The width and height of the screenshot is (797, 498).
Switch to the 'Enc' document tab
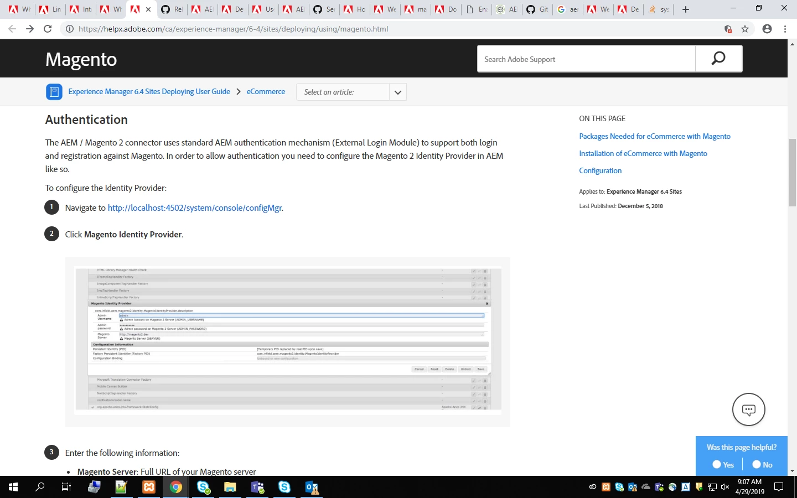[x=477, y=9]
